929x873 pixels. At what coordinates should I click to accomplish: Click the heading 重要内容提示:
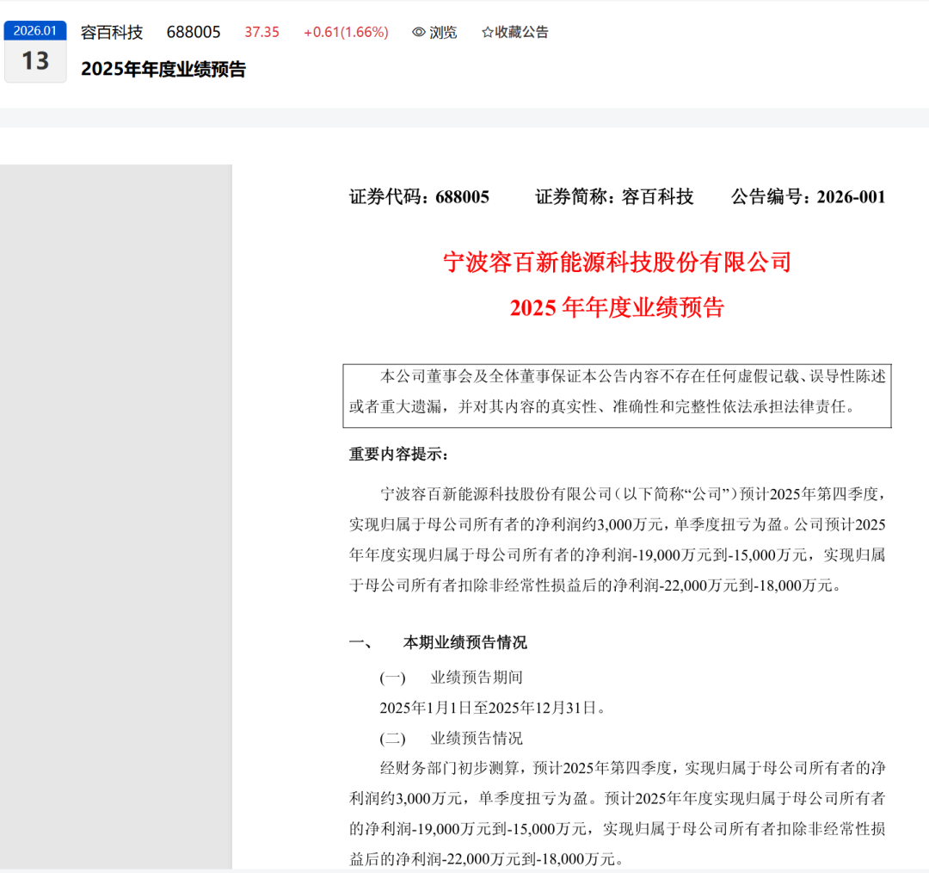click(399, 455)
